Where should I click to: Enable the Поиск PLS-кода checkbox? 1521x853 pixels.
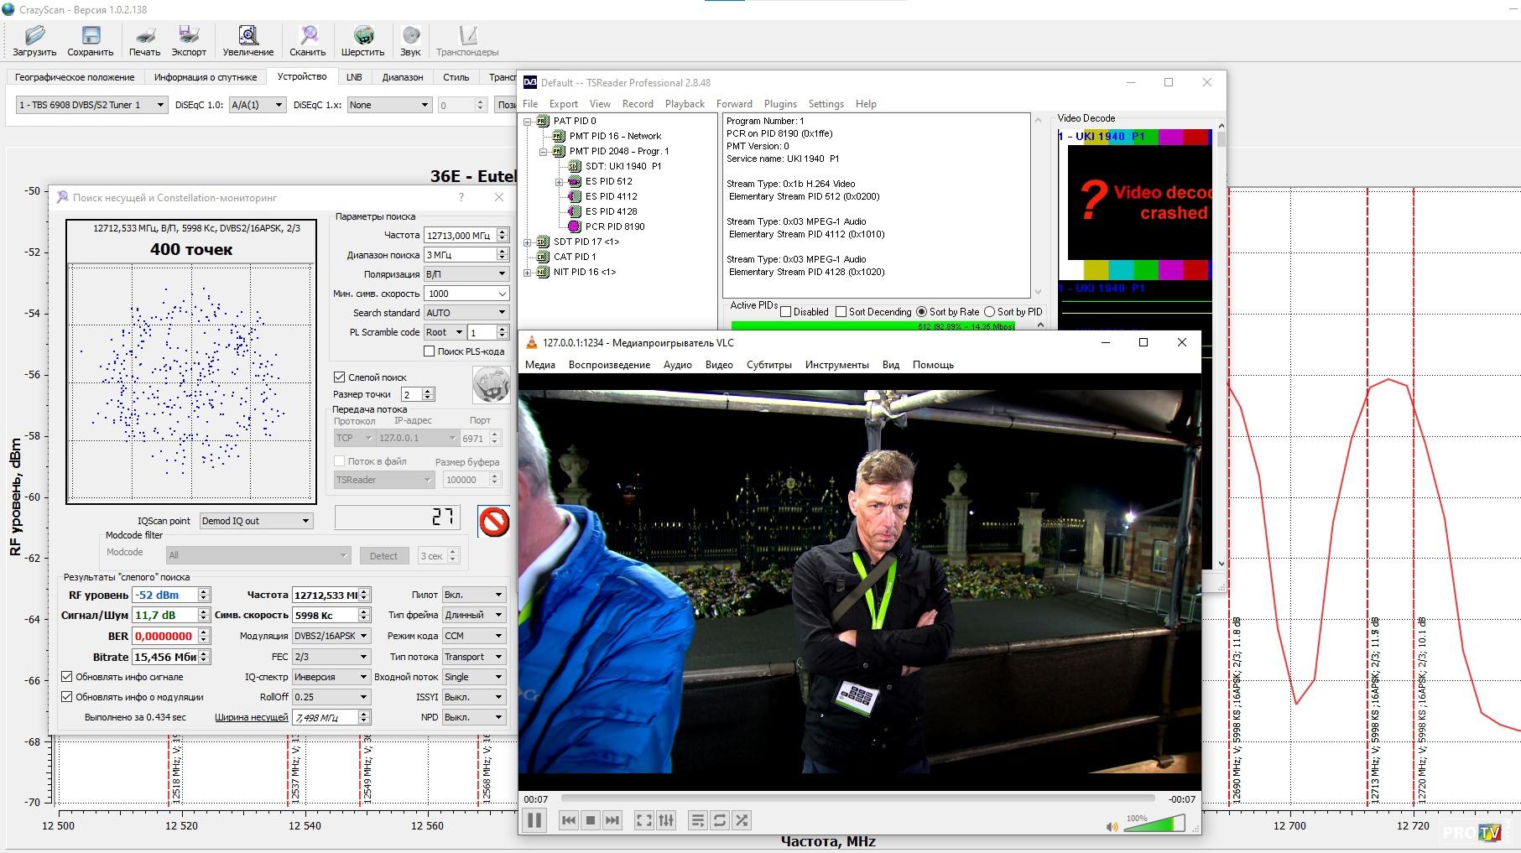point(430,351)
